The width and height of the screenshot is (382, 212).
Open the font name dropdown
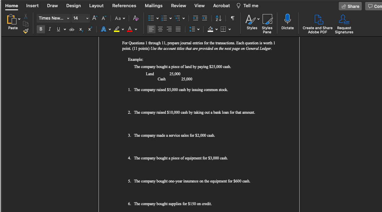coord(68,18)
